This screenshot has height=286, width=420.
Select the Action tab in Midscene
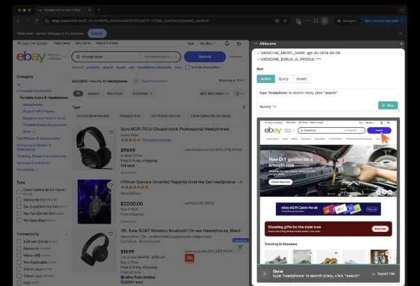[266, 78]
